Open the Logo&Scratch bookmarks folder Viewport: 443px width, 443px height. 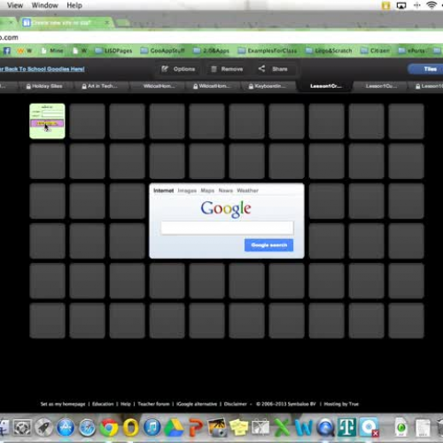point(329,51)
